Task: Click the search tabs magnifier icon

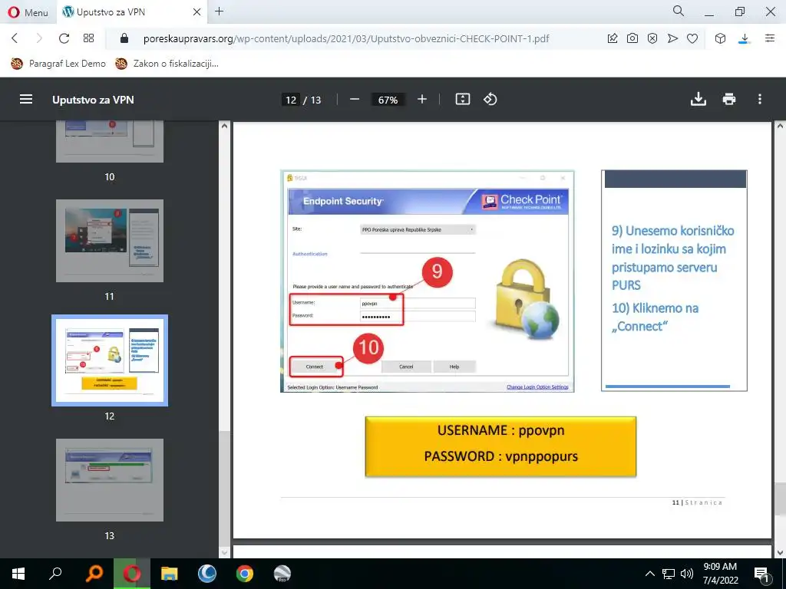Action: click(679, 11)
